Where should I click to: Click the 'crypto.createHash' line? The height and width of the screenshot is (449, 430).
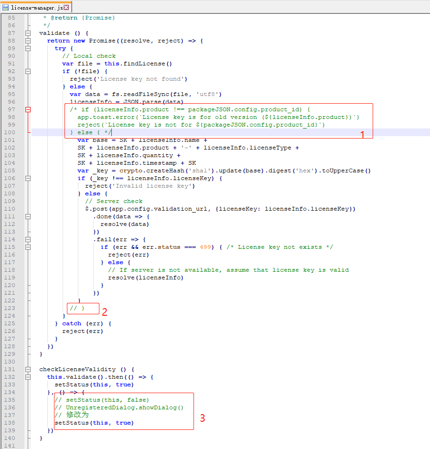pyautogui.click(x=224, y=171)
